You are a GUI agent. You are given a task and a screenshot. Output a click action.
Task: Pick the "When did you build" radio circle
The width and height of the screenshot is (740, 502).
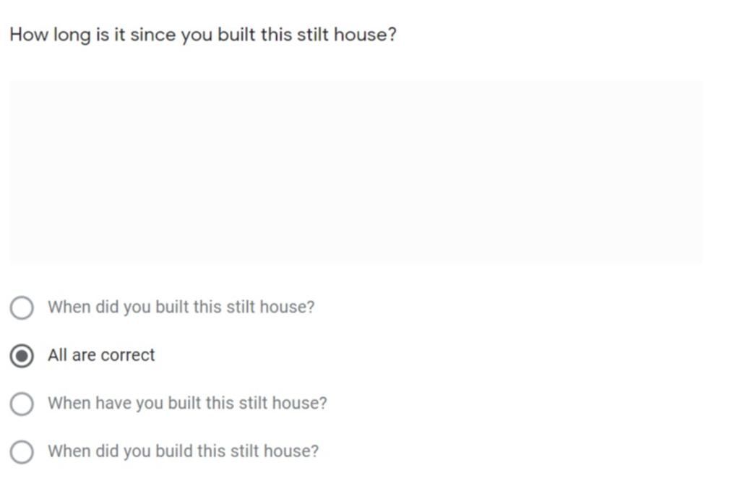pos(22,452)
